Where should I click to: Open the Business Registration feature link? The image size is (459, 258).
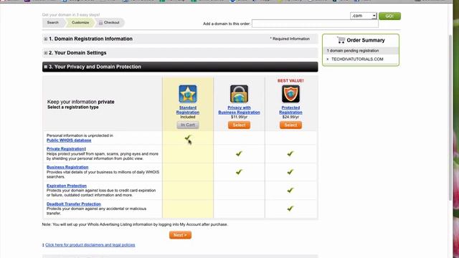point(67,167)
